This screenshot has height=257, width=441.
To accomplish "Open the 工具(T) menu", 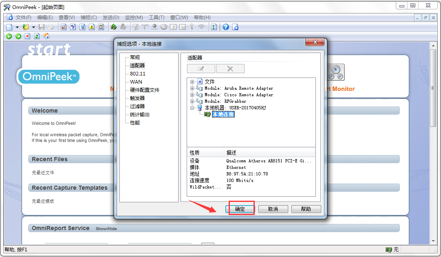I will coord(157,17).
